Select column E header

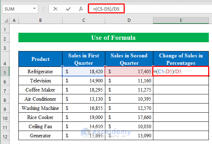pyautogui.click(x=181, y=21)
